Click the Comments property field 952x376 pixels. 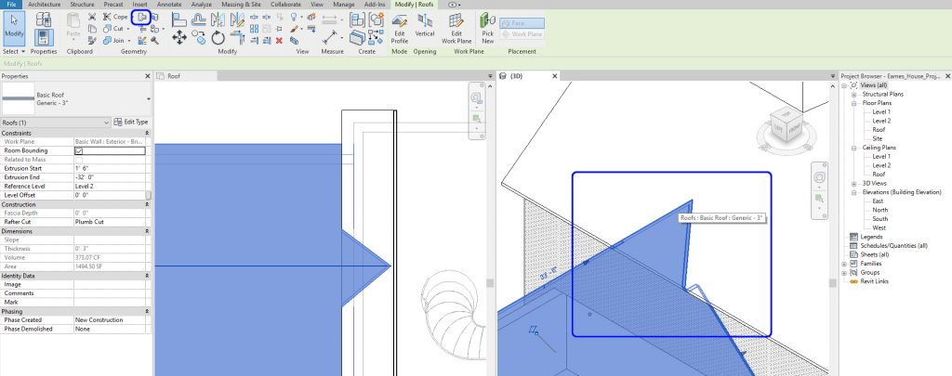[x=110, y=293]
